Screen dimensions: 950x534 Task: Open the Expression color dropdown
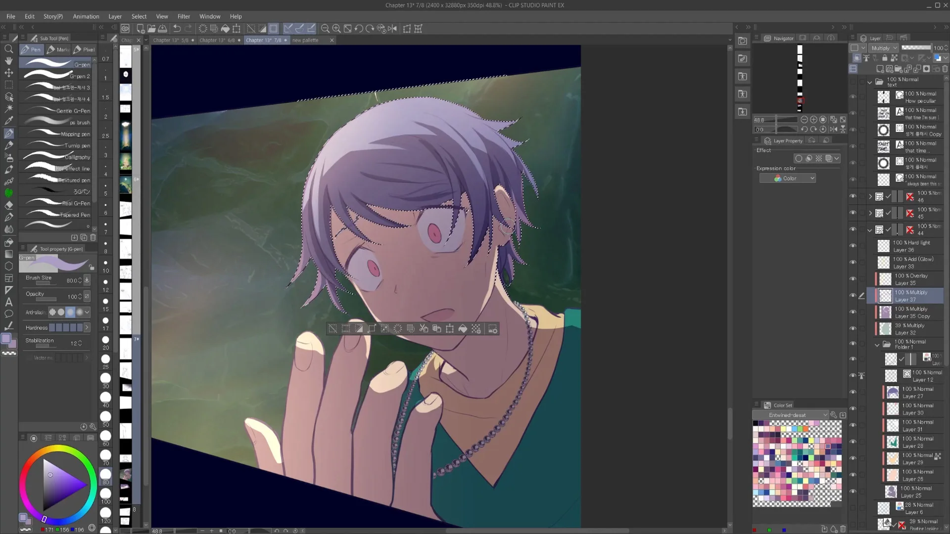788,178
